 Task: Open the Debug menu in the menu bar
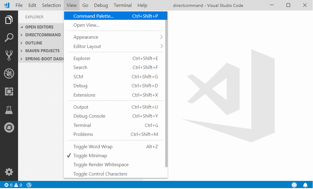pos(101,5)
